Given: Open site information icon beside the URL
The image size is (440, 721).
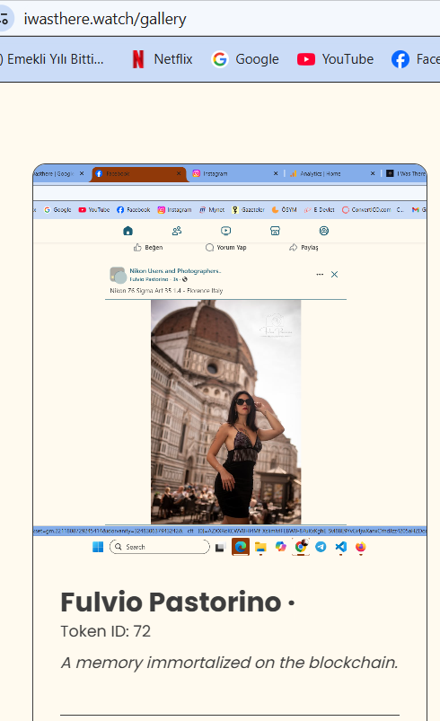Looking at the screenshot, I should [x=4, y=19].
